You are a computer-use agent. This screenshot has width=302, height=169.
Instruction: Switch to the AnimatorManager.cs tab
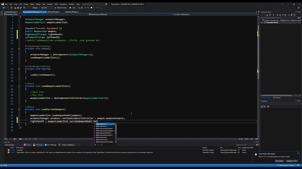pyautogui.click(x=11, y=12)
